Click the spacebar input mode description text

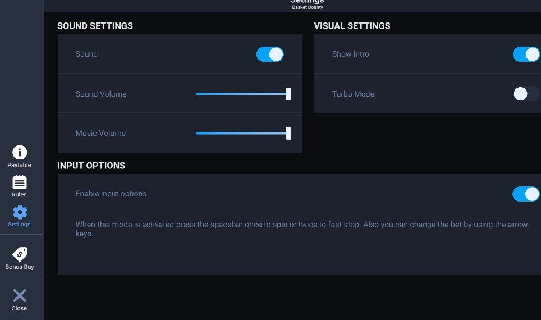point(301,229)
